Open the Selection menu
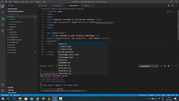This screenshot has height=101, width=179. (x=17, y=2)
